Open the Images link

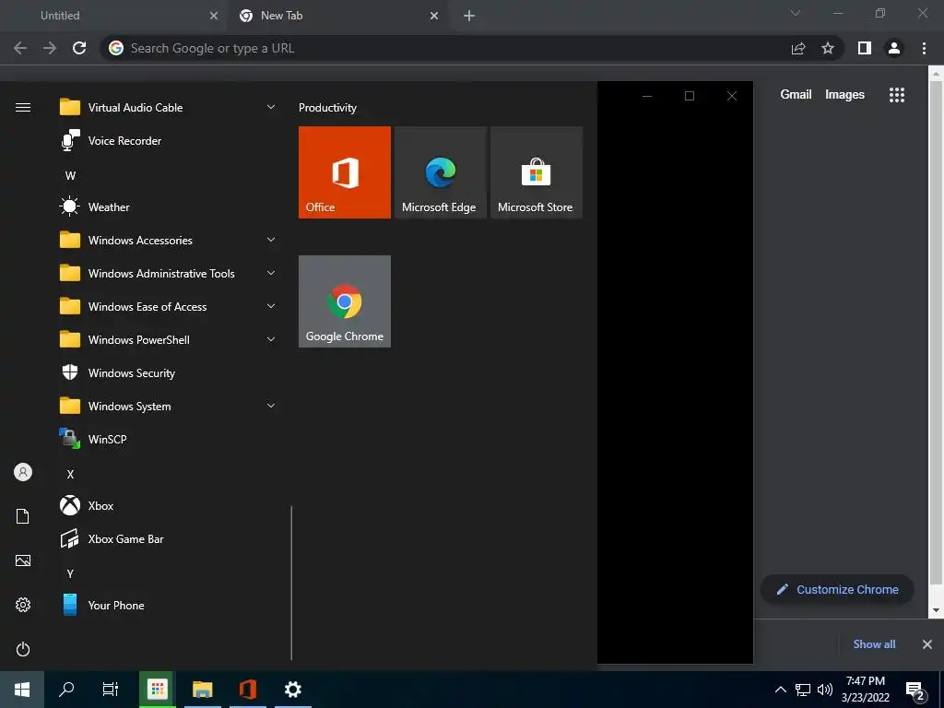click(844, 95)
